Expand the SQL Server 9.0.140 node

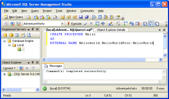(5, 74)
